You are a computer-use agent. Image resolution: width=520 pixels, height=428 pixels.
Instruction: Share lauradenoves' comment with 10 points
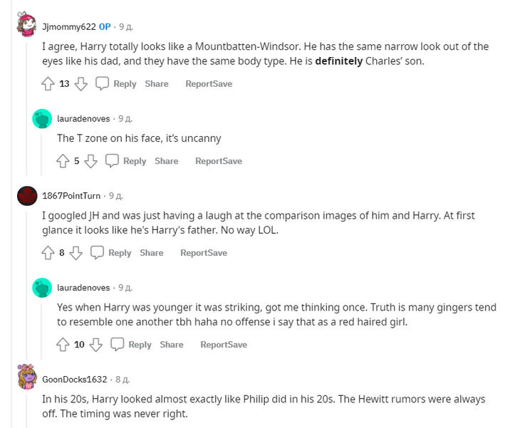coord(172,345)
